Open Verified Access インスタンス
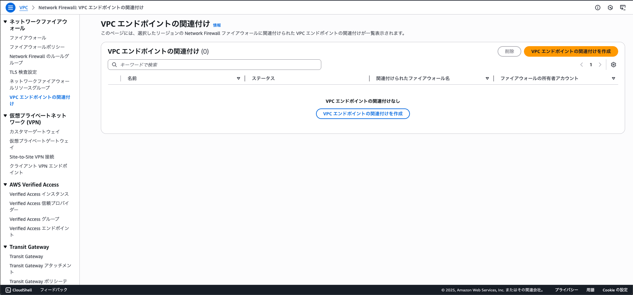Image resolution: width=633 pixels, height=295 pixels. tap(39, 194)
